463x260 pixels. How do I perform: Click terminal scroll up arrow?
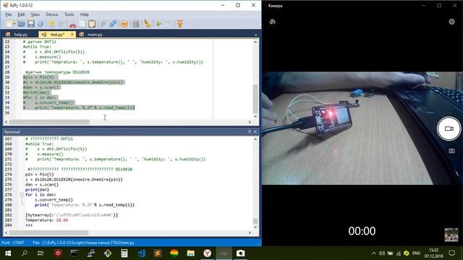click(x=255, y=139)
